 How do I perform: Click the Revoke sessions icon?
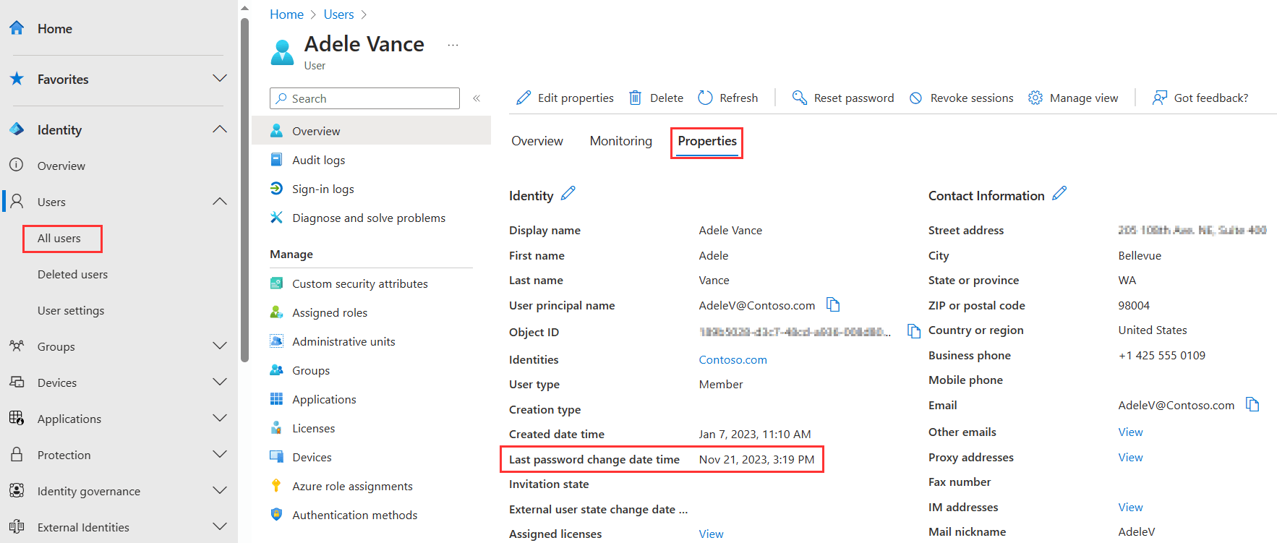coord(915,98)
